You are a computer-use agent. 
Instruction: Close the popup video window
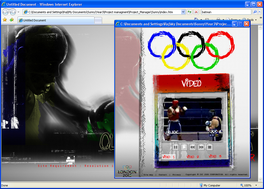coord(247,24)
